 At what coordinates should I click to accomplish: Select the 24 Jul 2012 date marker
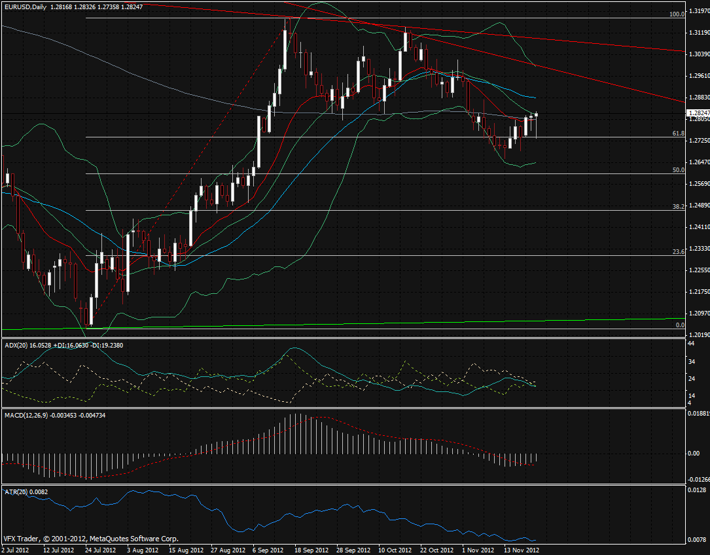(100, 550)
